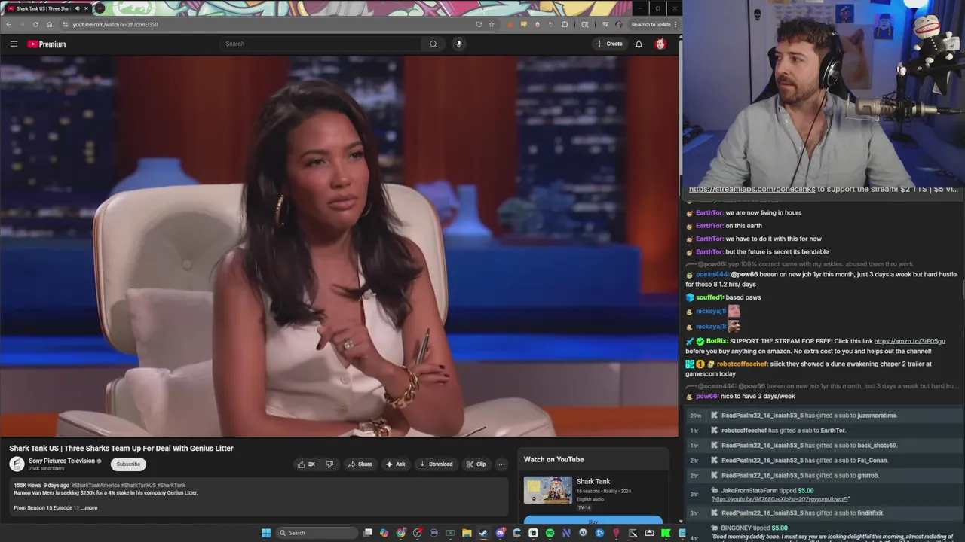Go back in the browser

8,24
